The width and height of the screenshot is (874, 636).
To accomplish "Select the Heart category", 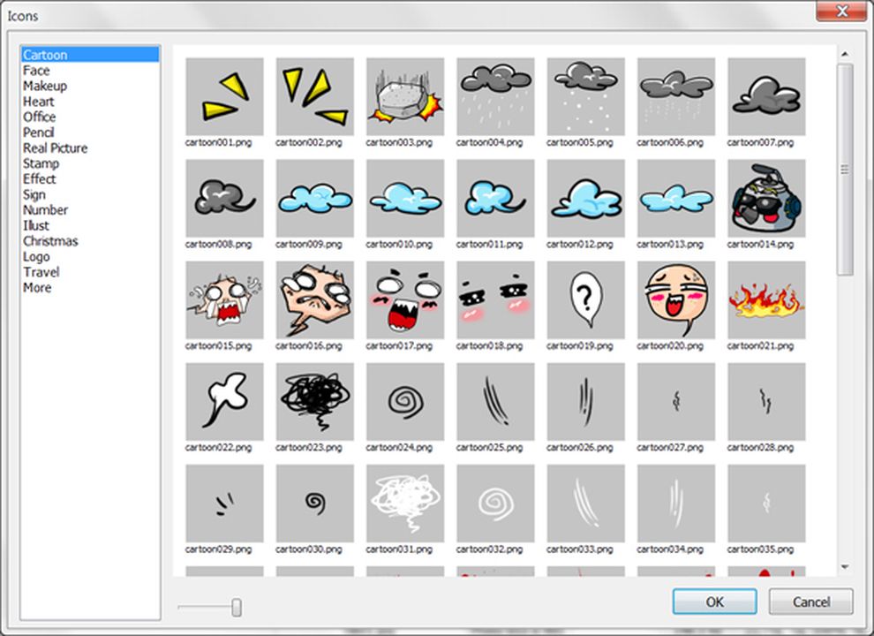I will click(39, 101).
